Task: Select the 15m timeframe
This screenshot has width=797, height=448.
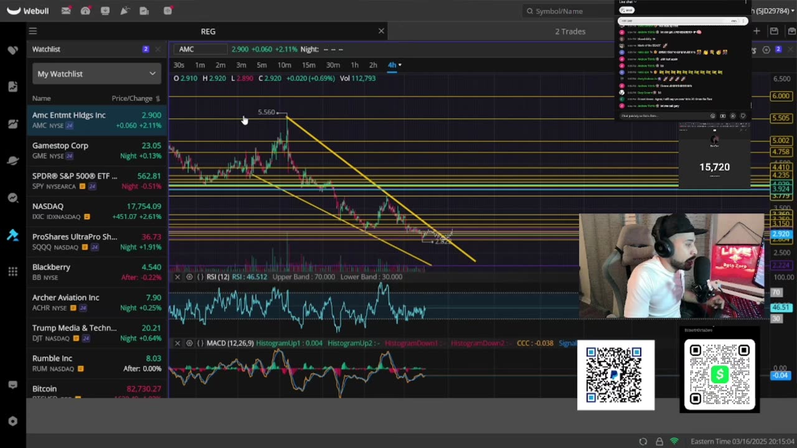Action: coord(308,65)
